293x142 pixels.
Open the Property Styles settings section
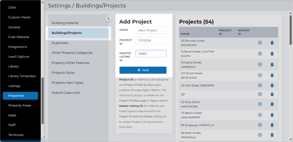pos(63,72)
